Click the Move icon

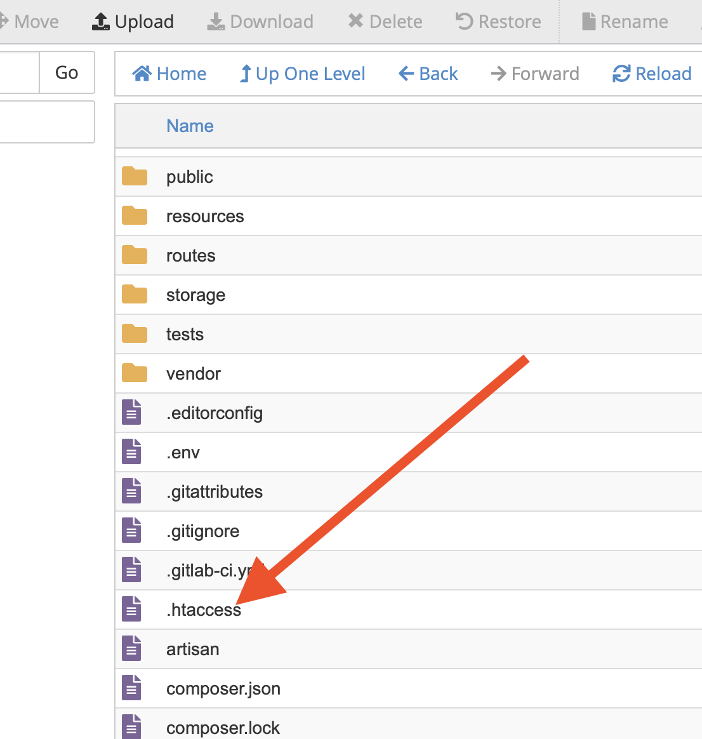(x=5, y=21)
